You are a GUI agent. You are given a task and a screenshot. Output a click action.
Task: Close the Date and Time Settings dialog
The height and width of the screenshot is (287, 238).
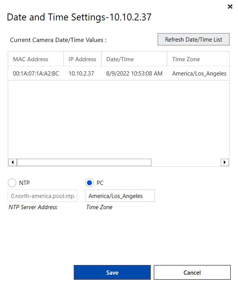point(230,7)
